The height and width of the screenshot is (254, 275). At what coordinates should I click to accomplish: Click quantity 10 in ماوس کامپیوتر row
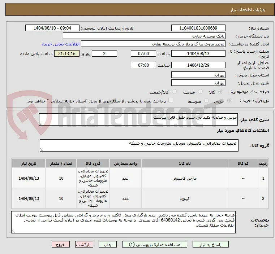61,178
